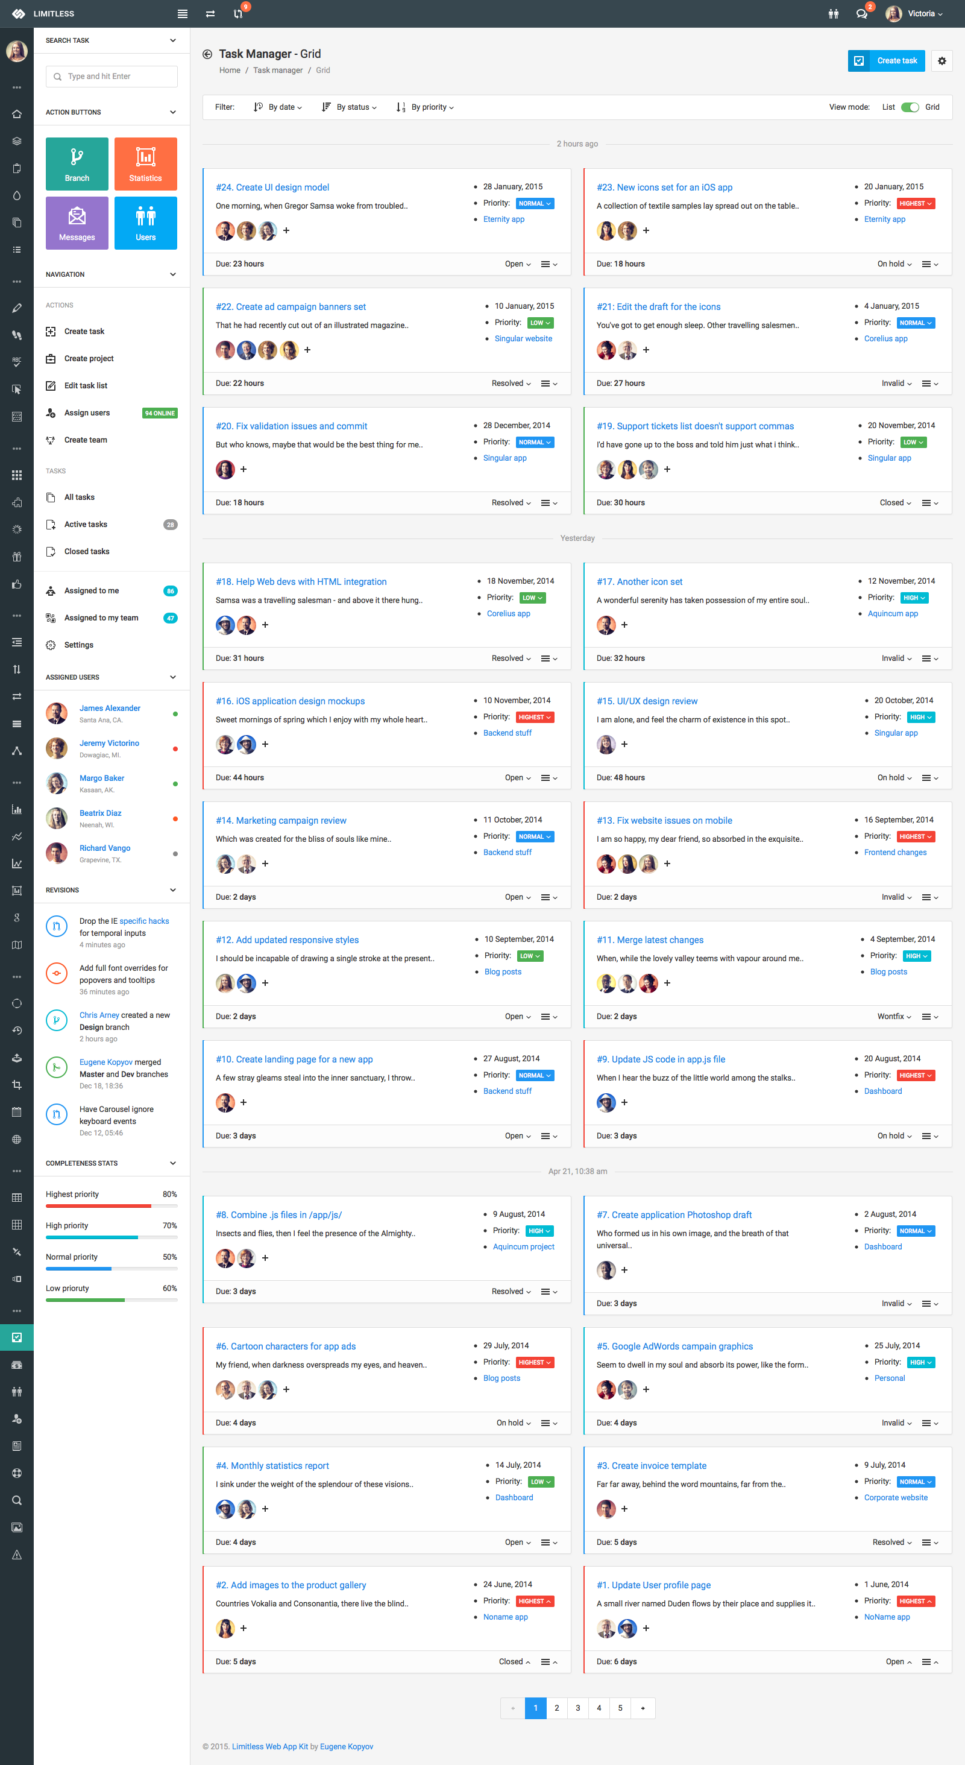
Task: Collapse the Search Task sidebar section
Action: [172, 40]
